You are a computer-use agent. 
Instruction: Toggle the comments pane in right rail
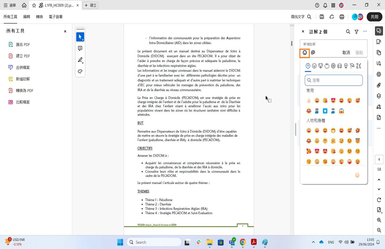click(x=379, y=31)
